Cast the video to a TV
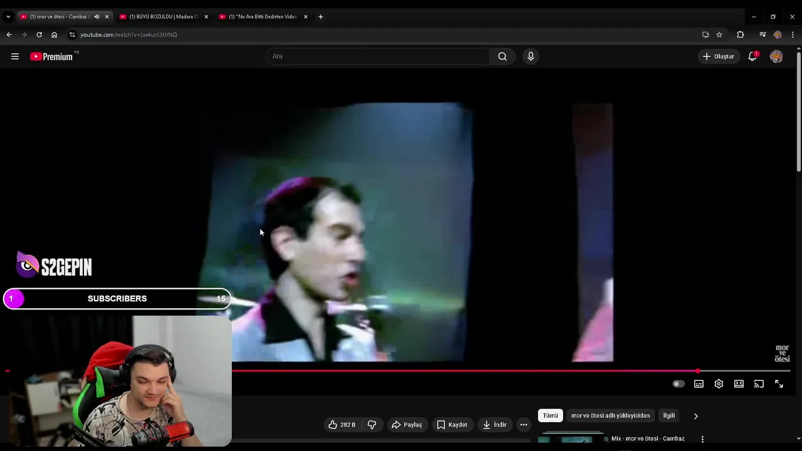This screenshot has height=451, width=802. click(759, 384)
